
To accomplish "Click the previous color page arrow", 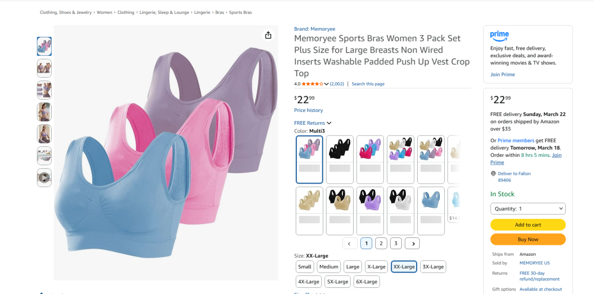I will pyautogui.click(x=350, y=243).
